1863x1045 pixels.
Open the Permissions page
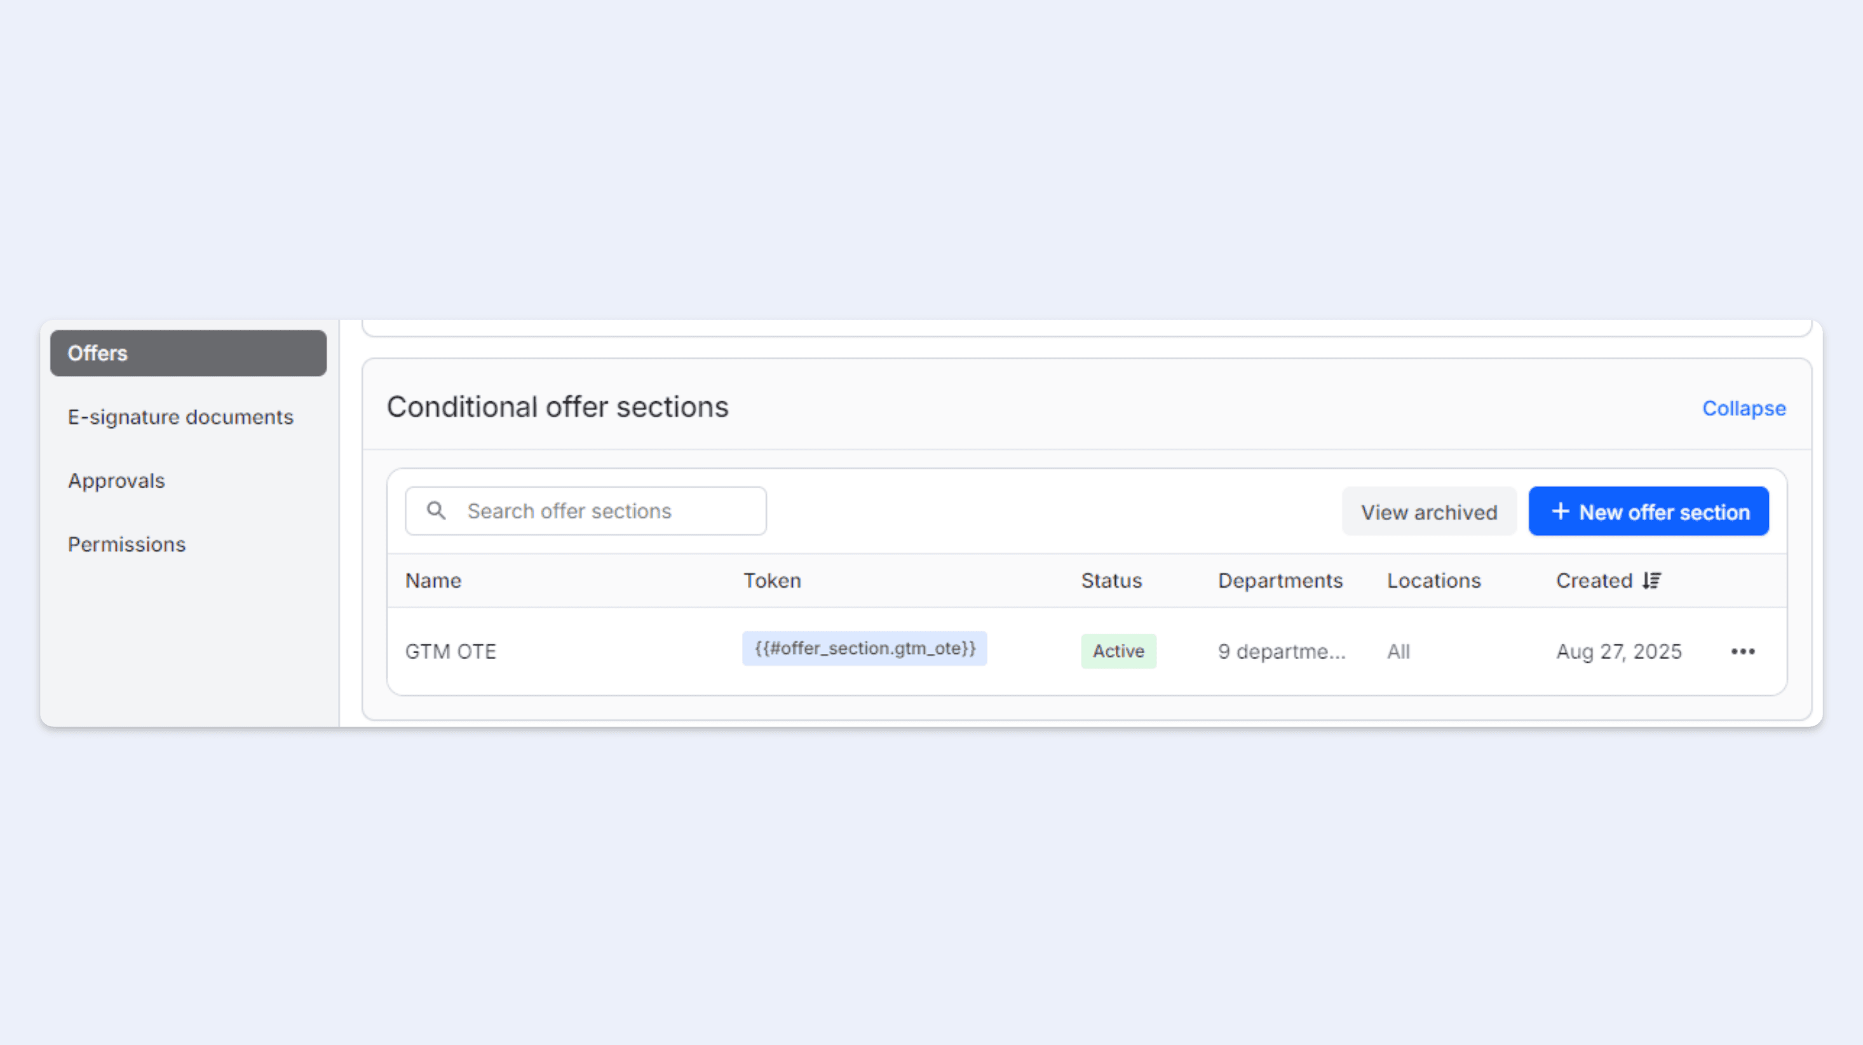pos(126,543)
